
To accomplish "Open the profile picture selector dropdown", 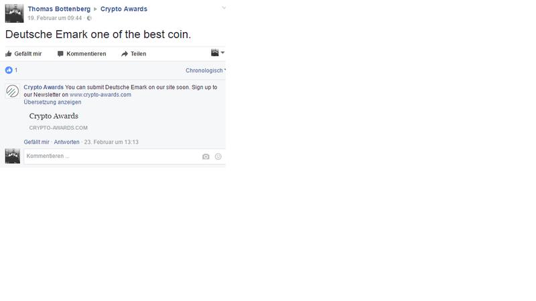I will coord(217,53).
